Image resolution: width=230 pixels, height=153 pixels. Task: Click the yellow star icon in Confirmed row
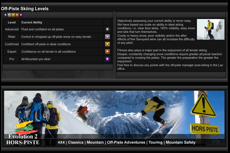point(107,44)
